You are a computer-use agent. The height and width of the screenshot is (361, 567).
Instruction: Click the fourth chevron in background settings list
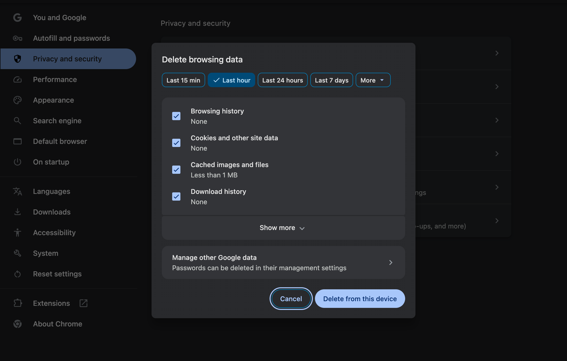click(497, 154)
